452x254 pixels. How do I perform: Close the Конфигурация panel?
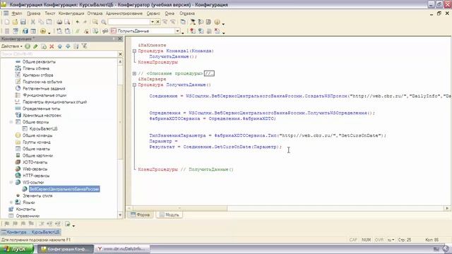coord(120,39)
